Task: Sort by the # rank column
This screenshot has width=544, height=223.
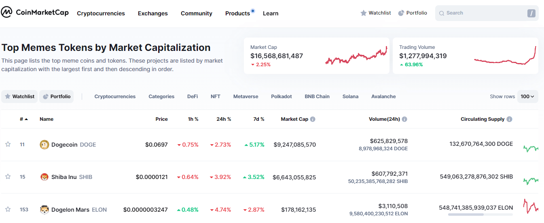Action: 24,119
